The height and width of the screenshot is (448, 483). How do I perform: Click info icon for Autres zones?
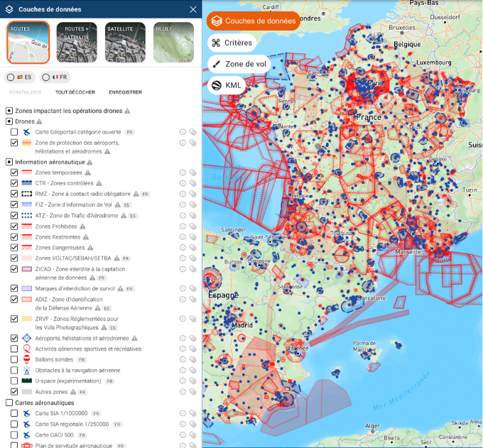point(183,392)
